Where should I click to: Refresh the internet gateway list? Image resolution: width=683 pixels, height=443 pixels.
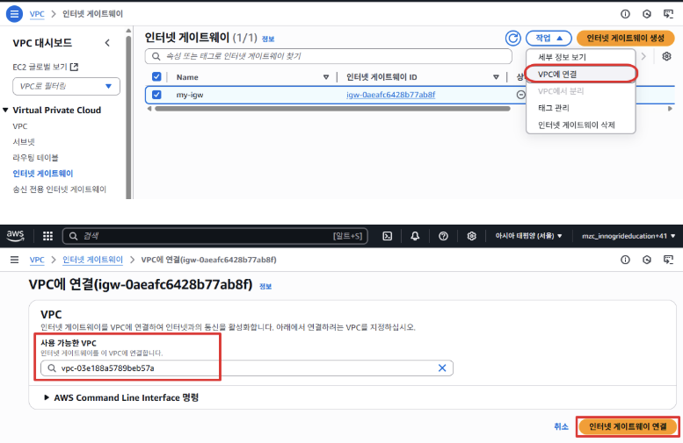click(x=513, y=39)
